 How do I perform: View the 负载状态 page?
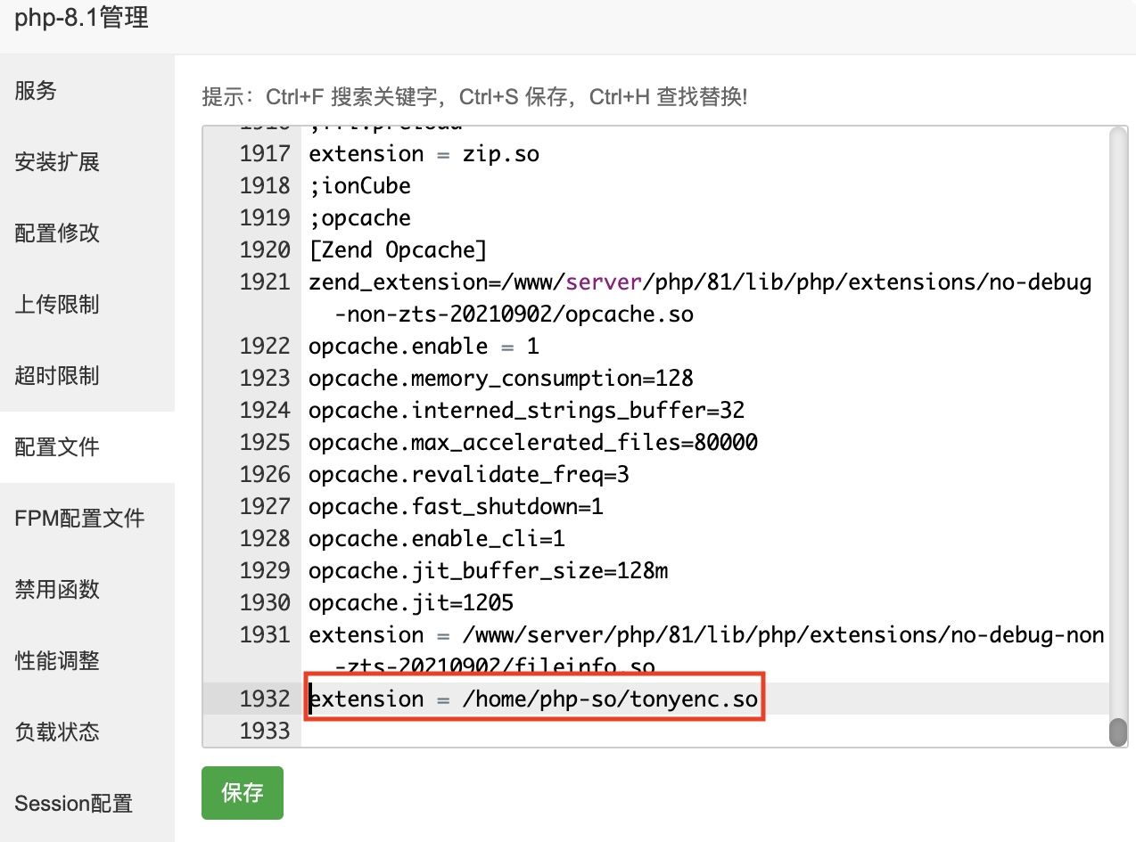(x=57, y=732)
